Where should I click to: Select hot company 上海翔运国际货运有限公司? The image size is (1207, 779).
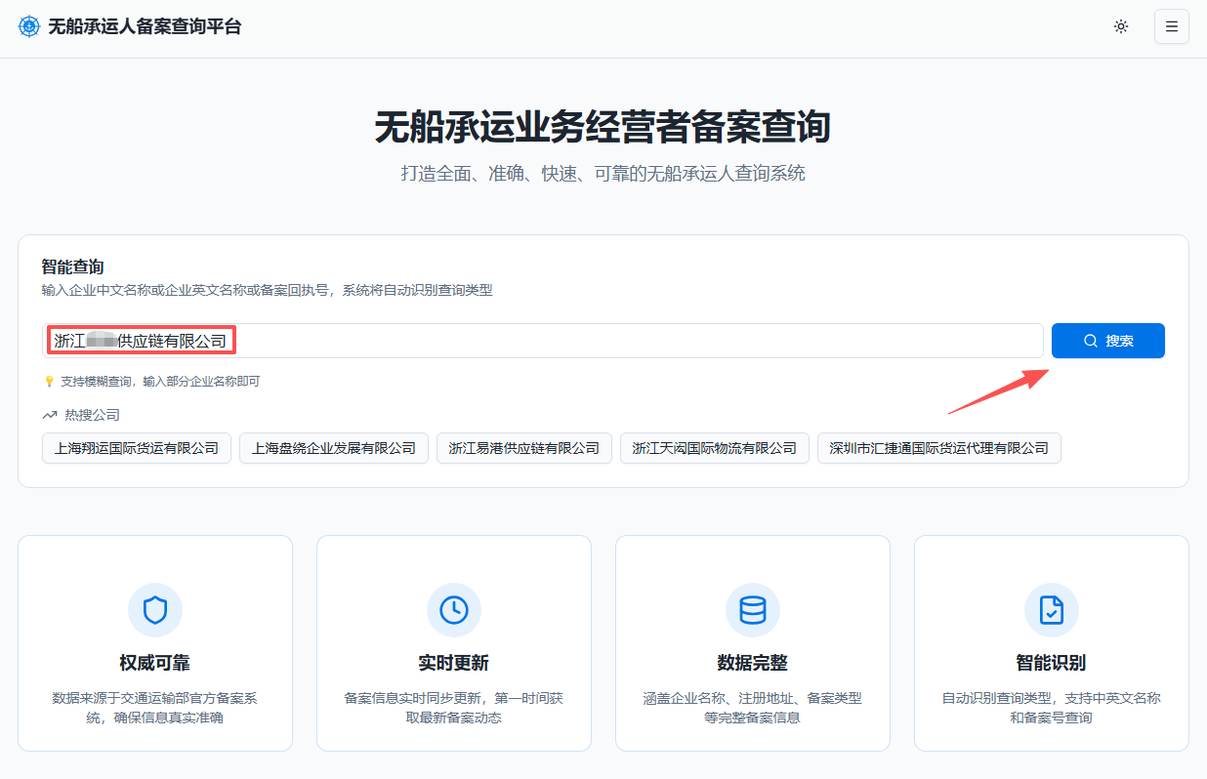click(137, 448)
